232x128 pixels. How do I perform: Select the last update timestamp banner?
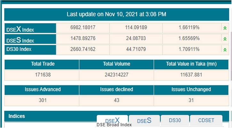pyautogui.click(x=116, y=14)
